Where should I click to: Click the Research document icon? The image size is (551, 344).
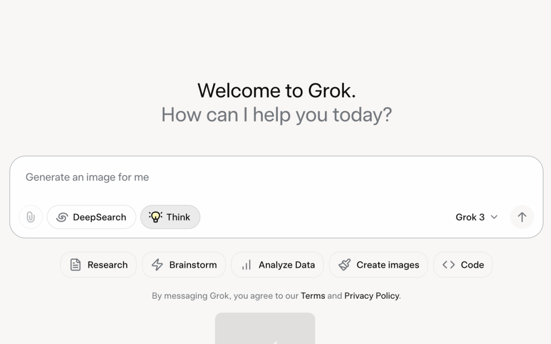coord(75,265)
